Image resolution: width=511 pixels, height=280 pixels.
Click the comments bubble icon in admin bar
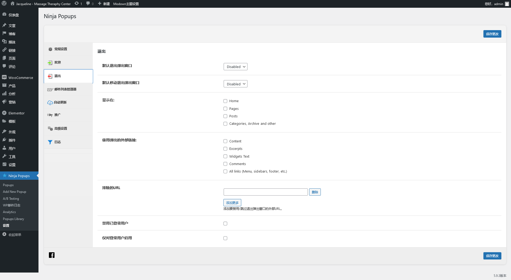tap(88, 4)
